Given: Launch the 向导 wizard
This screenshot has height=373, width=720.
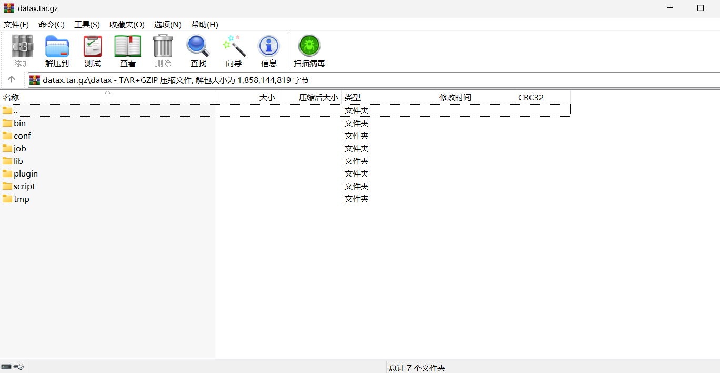Looking at the screenshot, I should pos(233,50).
